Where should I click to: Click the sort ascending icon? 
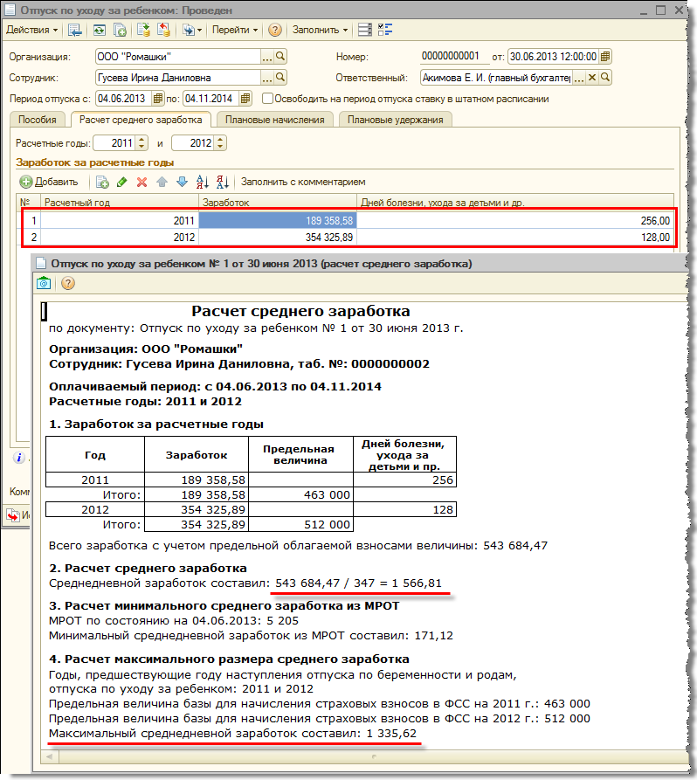pos(202,182)
